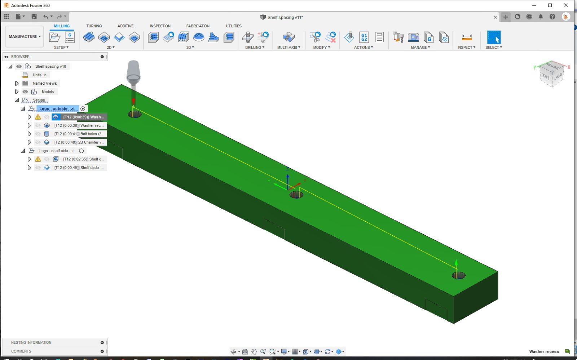This screenshot has width=577, height=360.
Task: Open the COMMENTS panel at bottom left
Action: coord(21,351)
